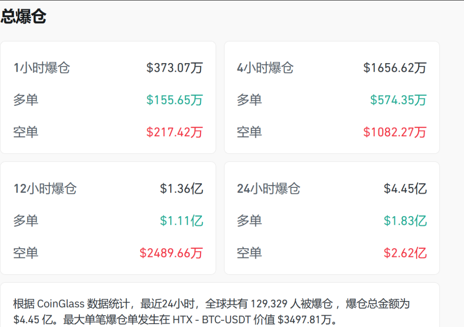Select the 12小时爆仓 card title
The image size is (464, 327).
coord(45,189)
